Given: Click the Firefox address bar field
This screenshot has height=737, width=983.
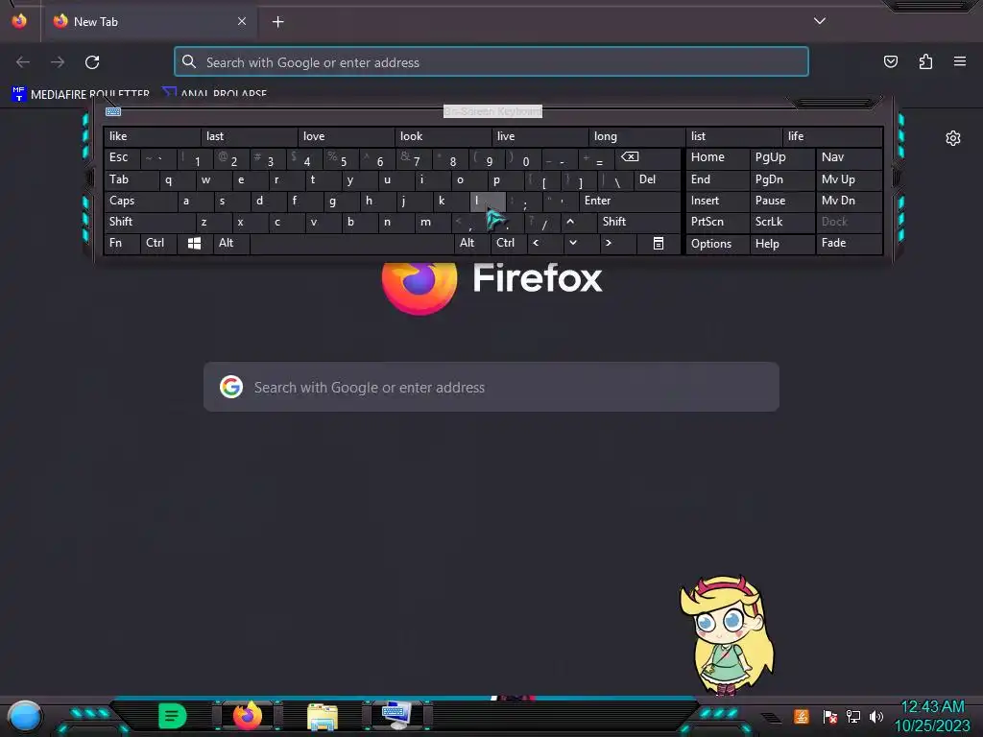Looking at the screenshot, I should coord(491,62).
